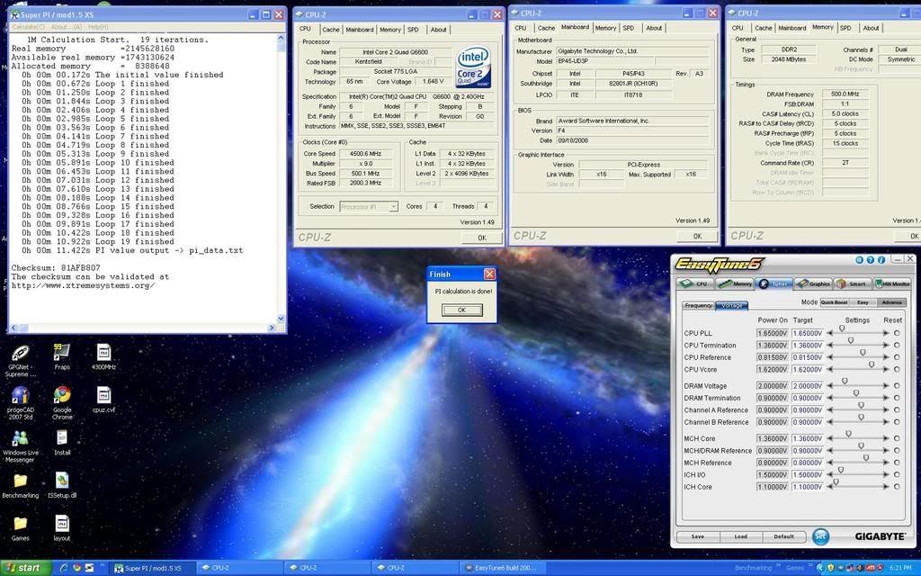Viewport: 921px width, 576px height.
Task: Click OK in the first CPU-Z window
Action: (x=482, y=238)
